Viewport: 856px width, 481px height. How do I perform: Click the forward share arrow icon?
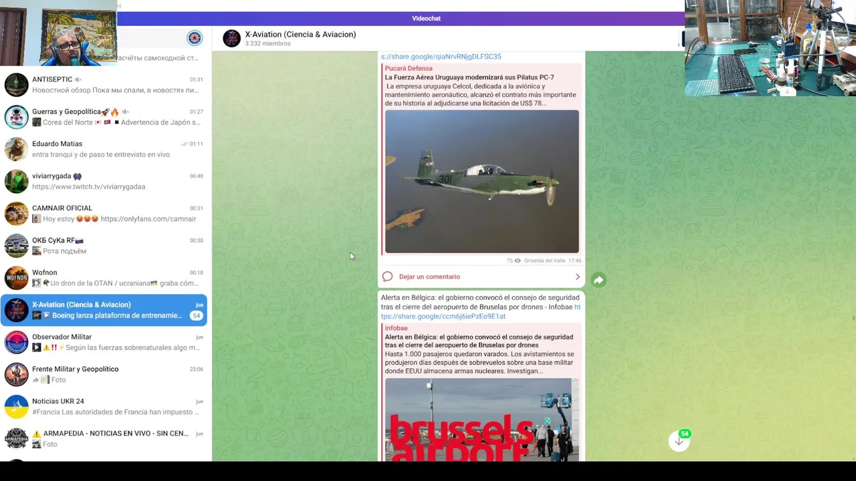[599, 281]
